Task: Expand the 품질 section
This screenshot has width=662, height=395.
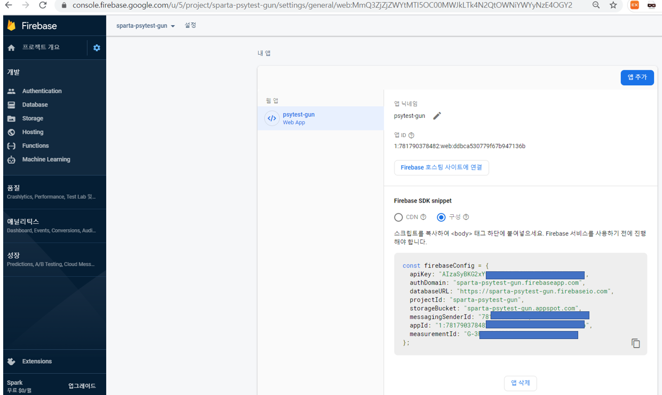Action: 54,192
